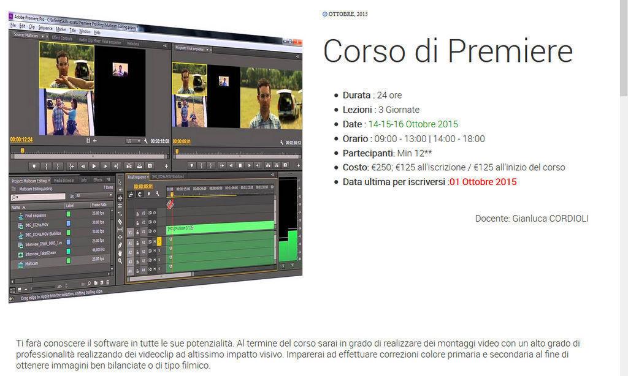Switch to the Effect Controls tab

(x=62, y=38)
